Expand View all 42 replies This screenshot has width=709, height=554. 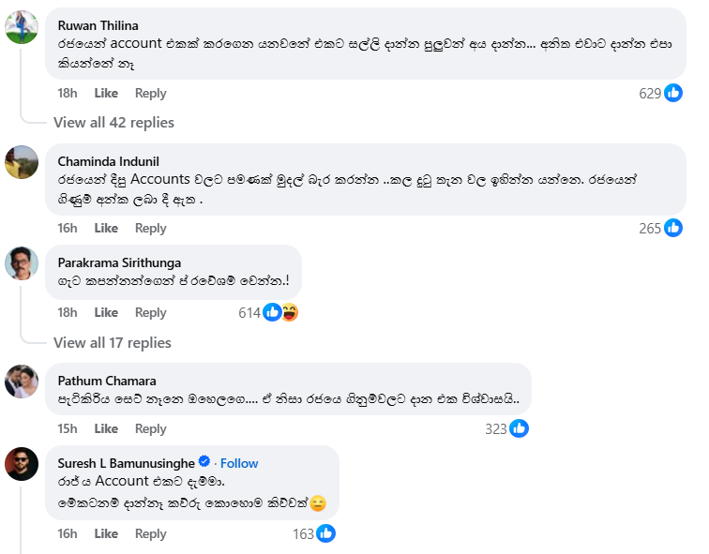click(113, 122)
